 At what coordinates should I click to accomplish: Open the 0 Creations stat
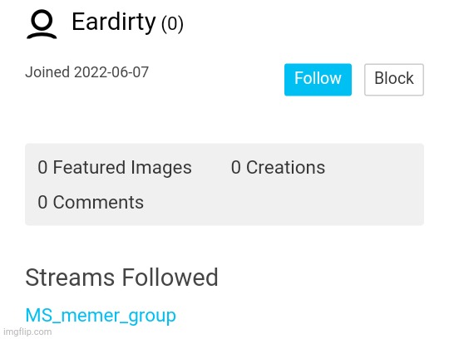point(278,167)
